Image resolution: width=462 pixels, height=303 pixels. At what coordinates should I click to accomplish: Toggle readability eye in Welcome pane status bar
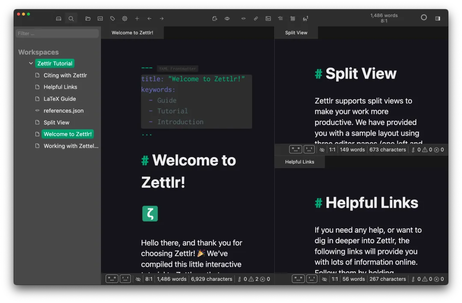tap(138, 279)
